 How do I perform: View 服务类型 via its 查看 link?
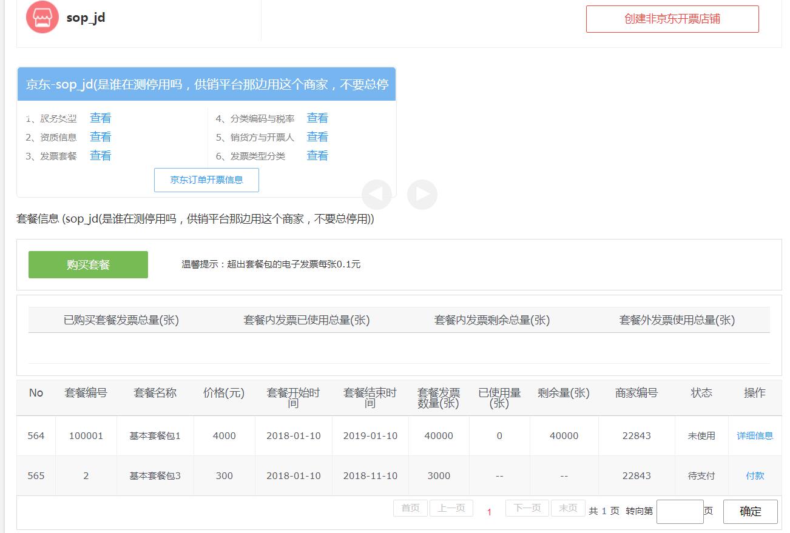click(101, 118)
